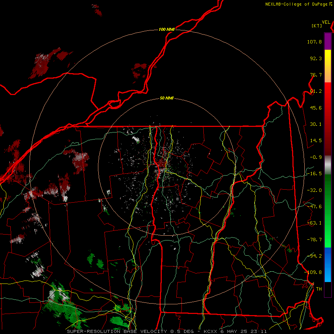
Task: Pick the gray near-zero segment of the color bar
Action: tap(328, 165)
